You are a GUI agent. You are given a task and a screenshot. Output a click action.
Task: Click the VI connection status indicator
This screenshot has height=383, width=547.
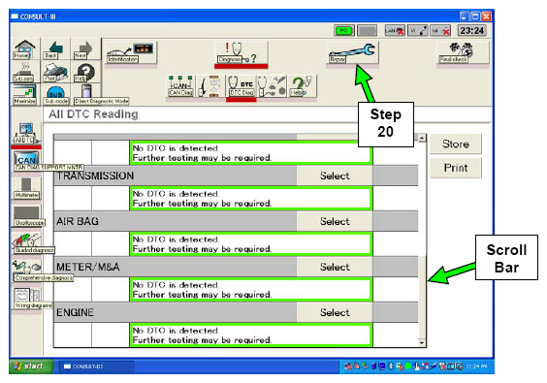(418, 31)
